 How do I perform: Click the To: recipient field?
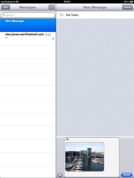(x=95, y=15)
